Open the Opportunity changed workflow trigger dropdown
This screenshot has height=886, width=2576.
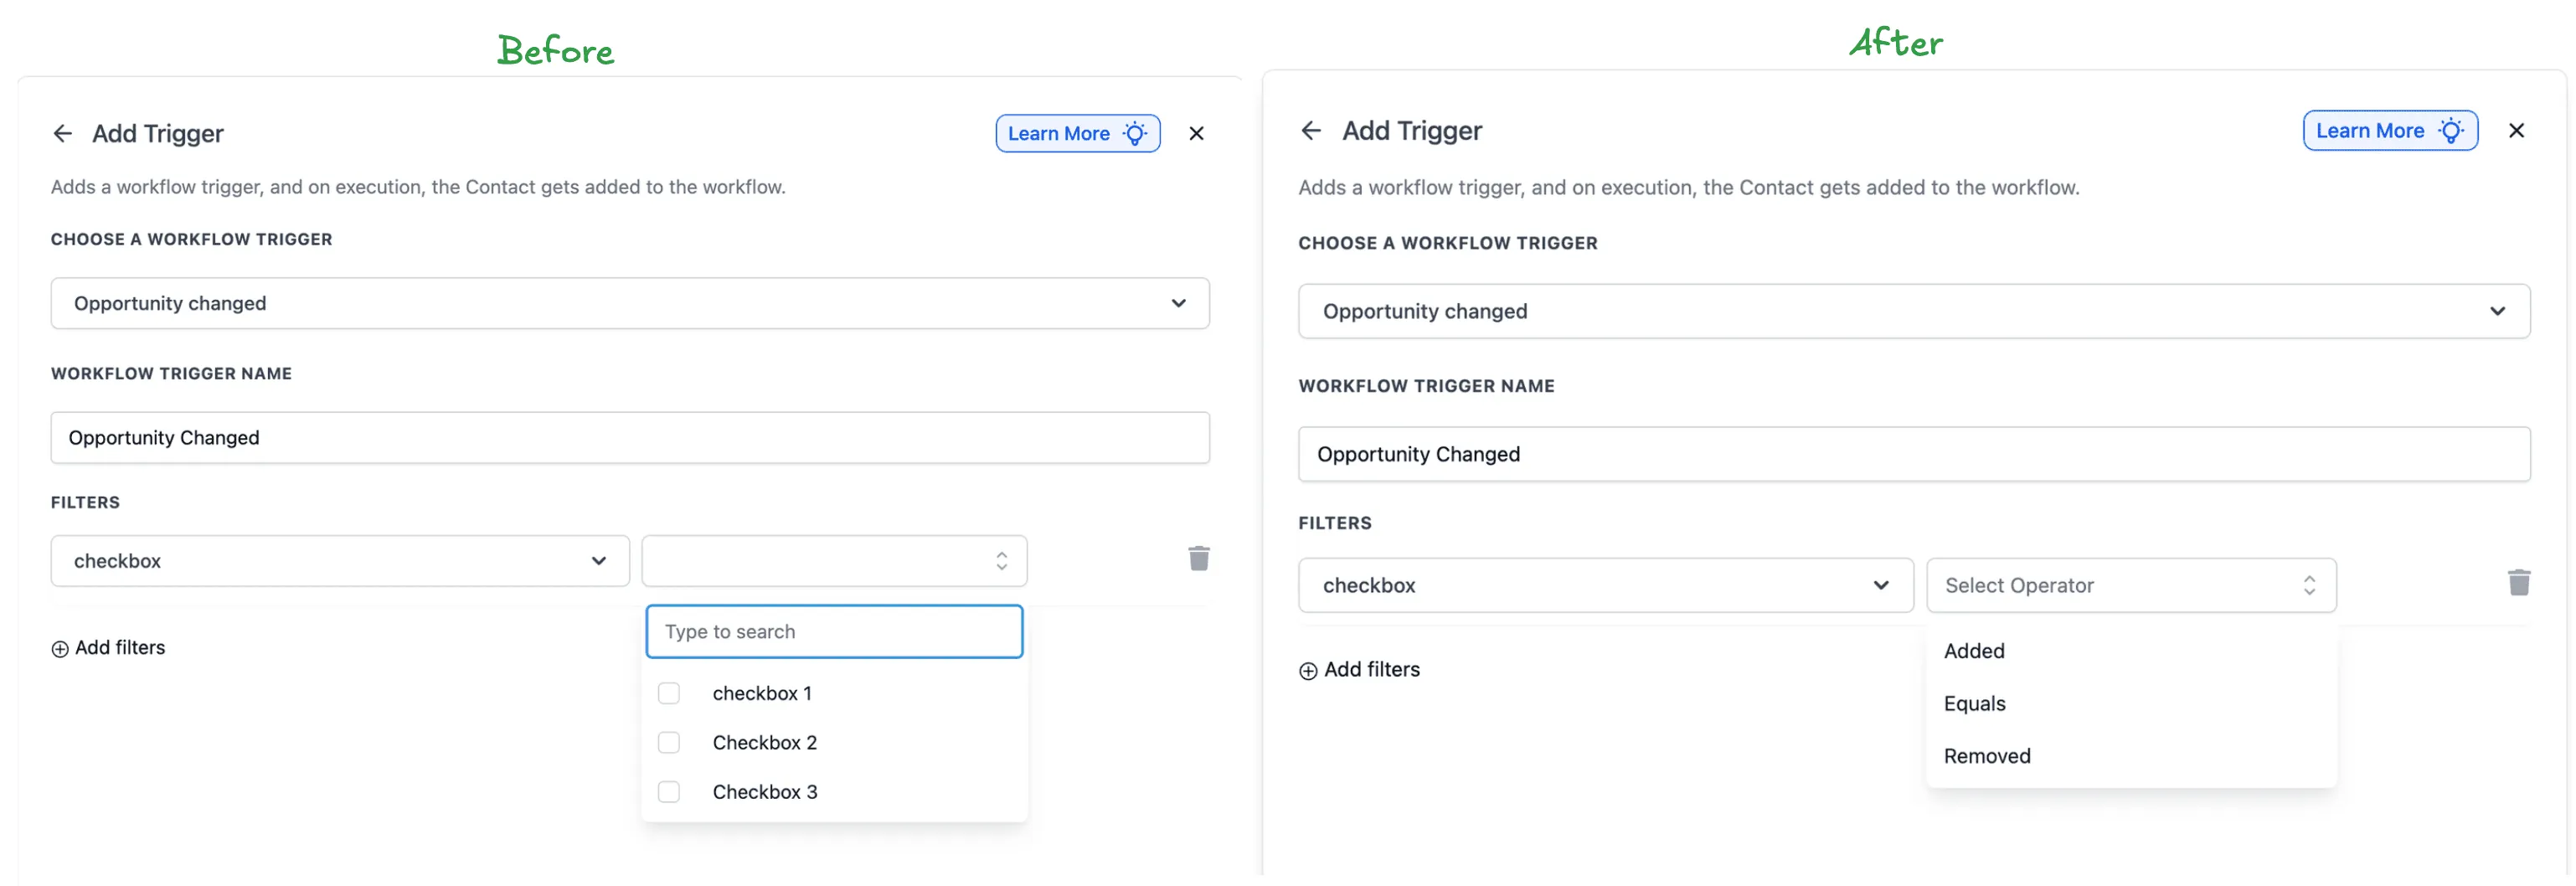1178,303
